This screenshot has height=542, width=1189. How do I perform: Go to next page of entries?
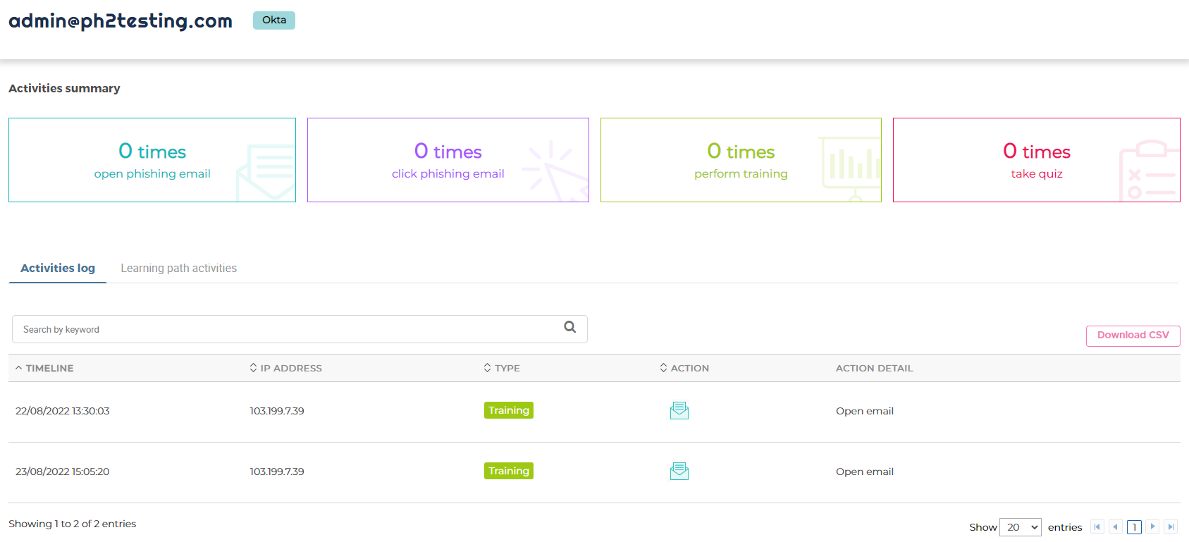1153,526
